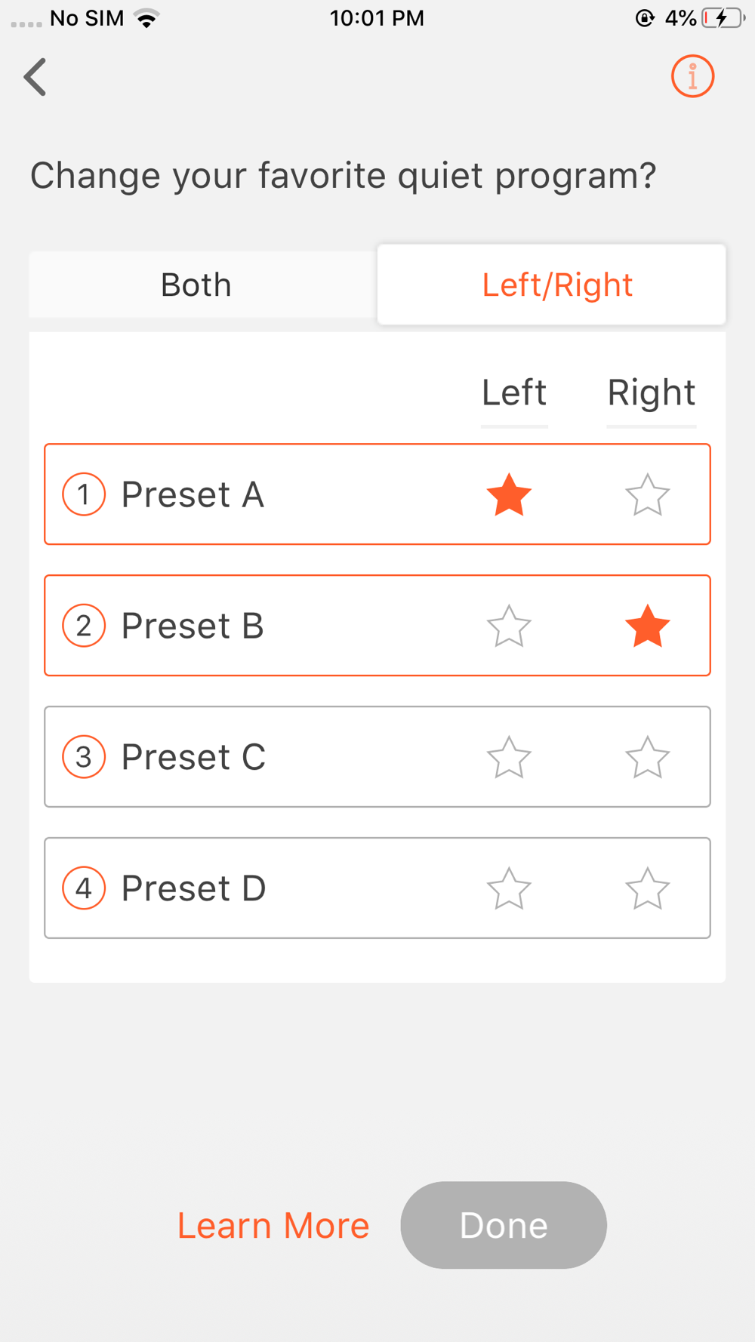The height and width of the screenshot is (1342, 755).
Task: Star Preset D for the right ear
Action: 647,888
